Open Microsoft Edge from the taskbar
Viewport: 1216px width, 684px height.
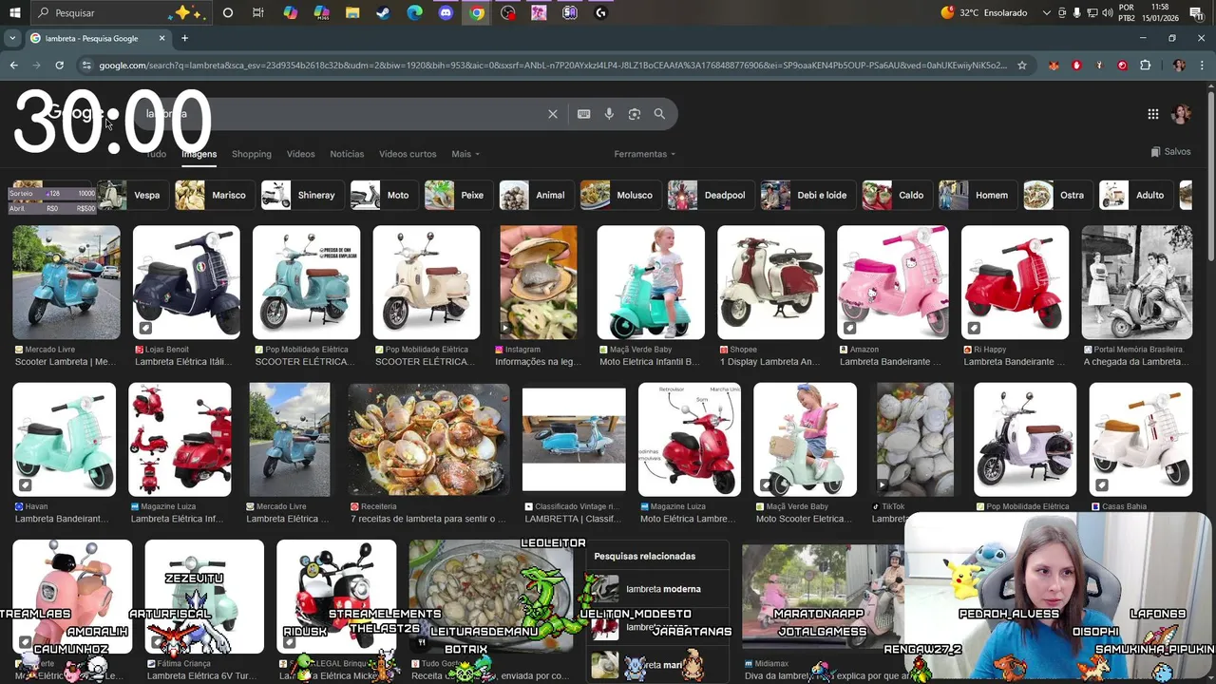pos(414,13)
